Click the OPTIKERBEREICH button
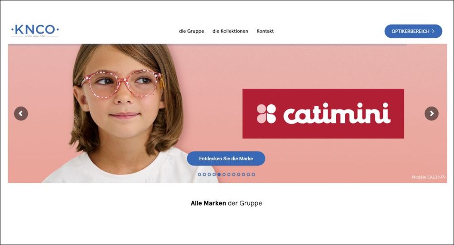The image size is (454, 245). [413, 31]
